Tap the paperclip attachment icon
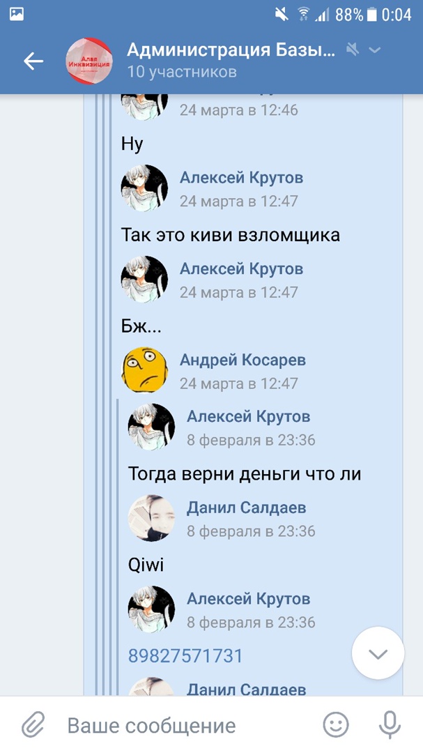423x753 pixels. [33, 724]
